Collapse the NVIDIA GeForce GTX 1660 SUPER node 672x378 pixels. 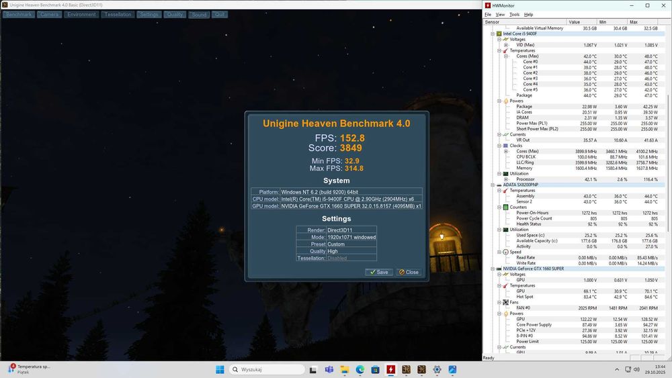tap(493, 269)
